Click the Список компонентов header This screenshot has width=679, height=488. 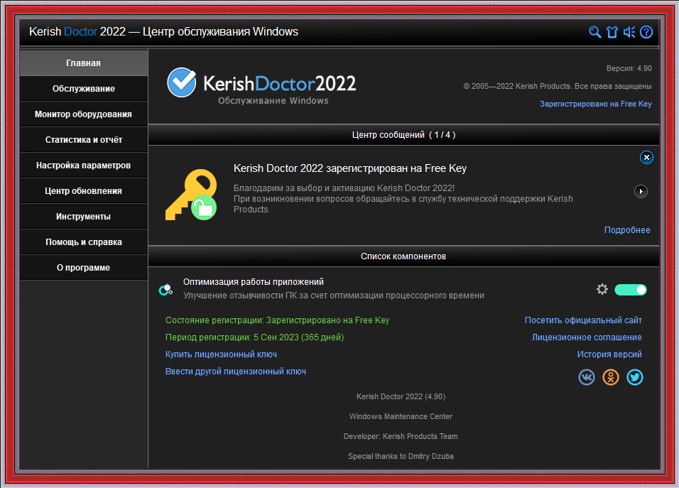[403, 256]
